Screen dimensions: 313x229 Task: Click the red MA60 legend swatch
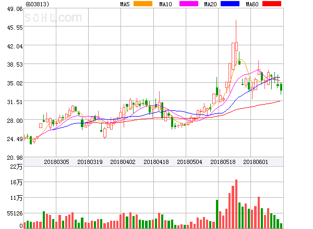[x=272, y=4]
